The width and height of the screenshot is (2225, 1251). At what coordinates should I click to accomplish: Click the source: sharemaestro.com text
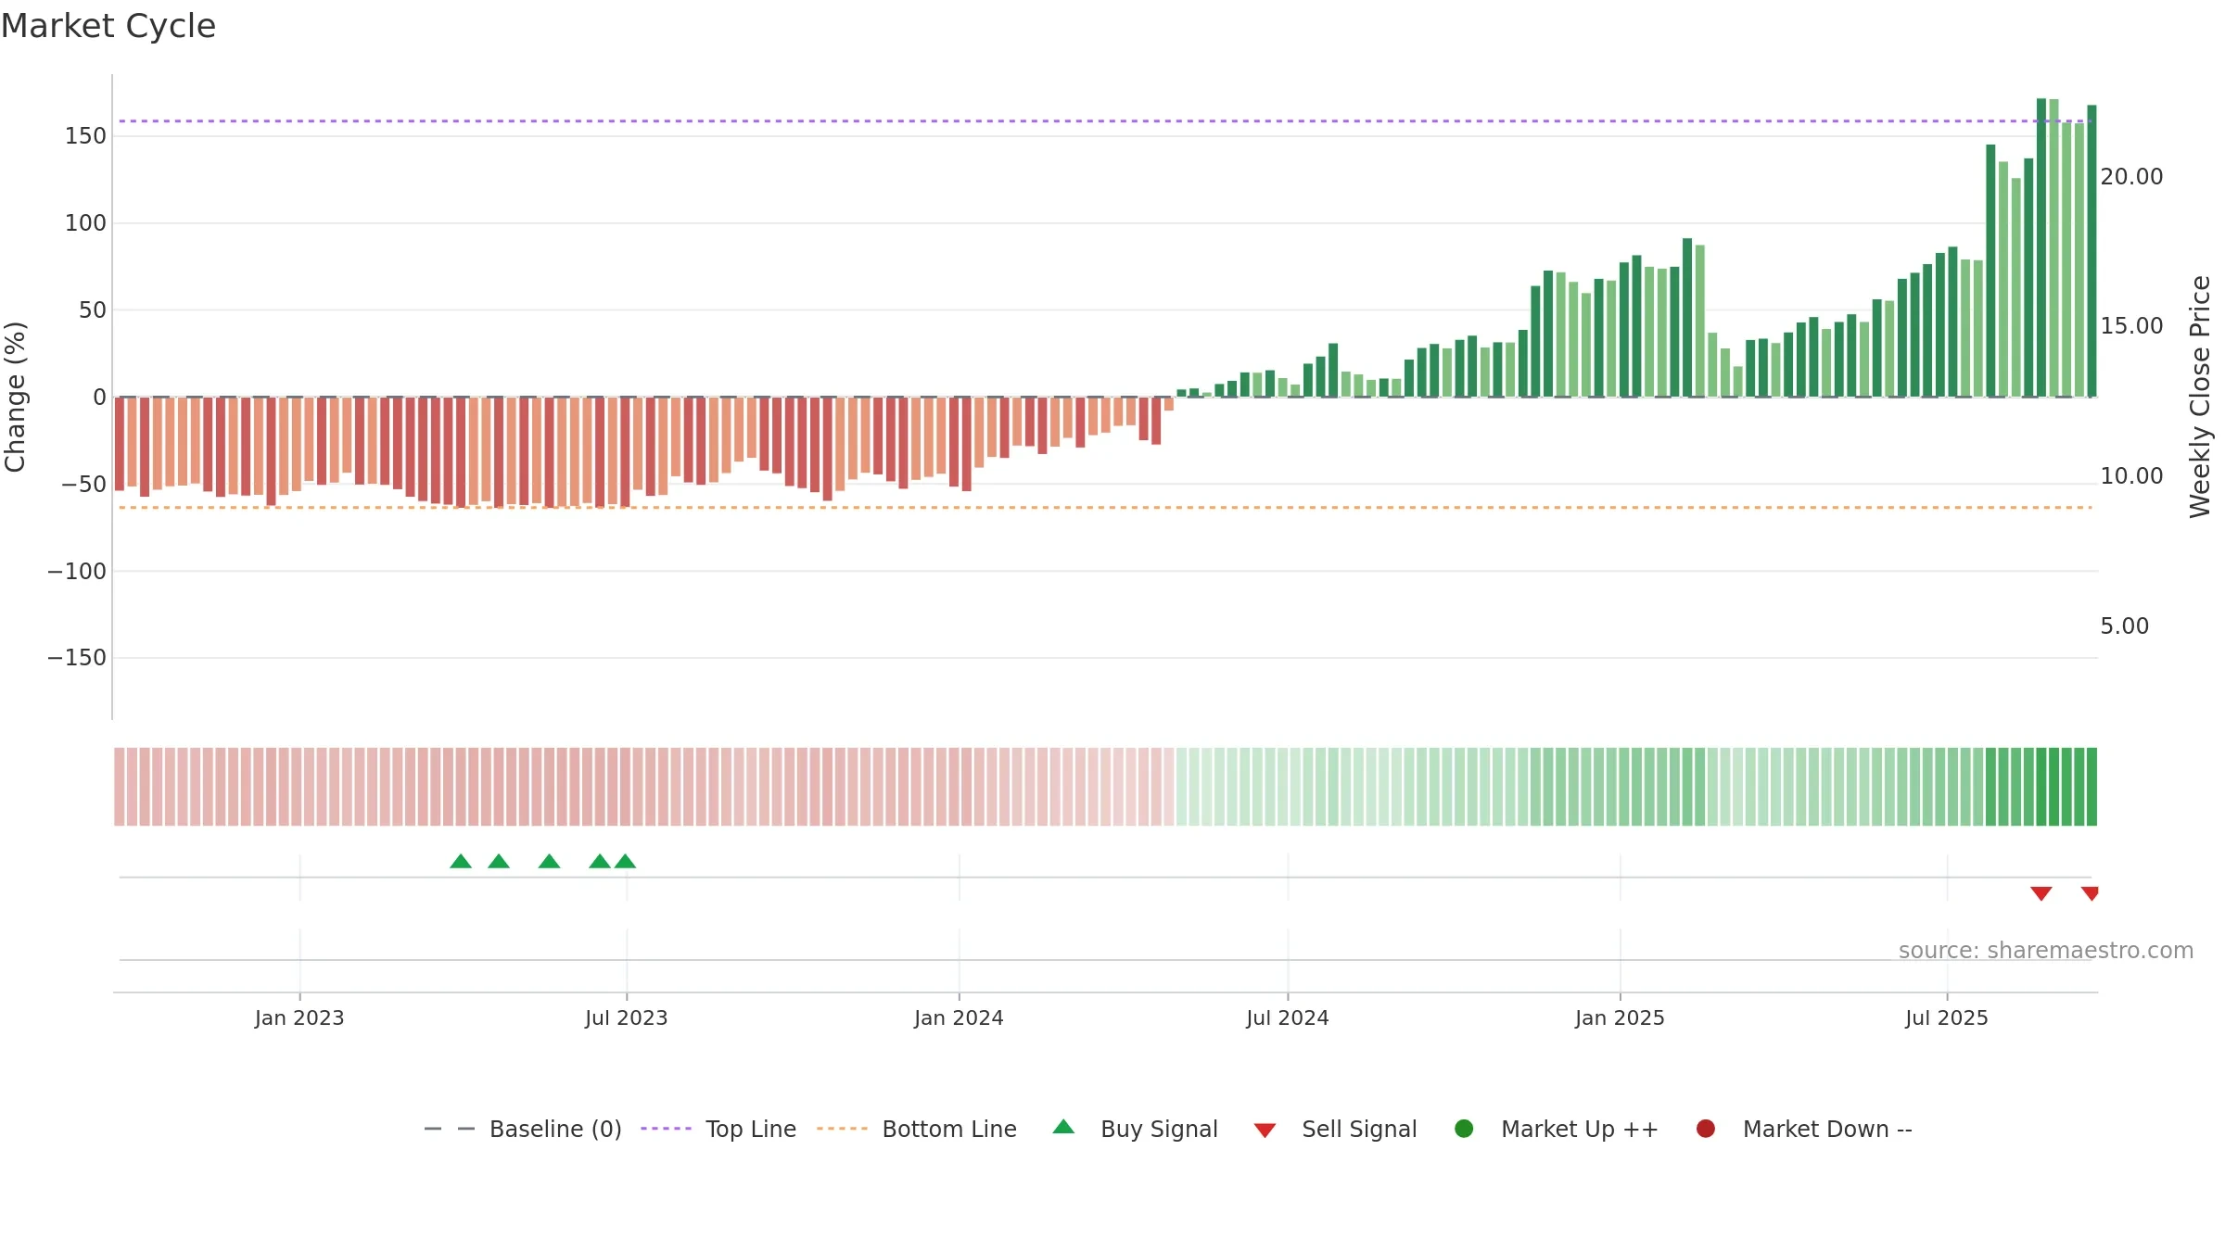(x=2046, y=951)
